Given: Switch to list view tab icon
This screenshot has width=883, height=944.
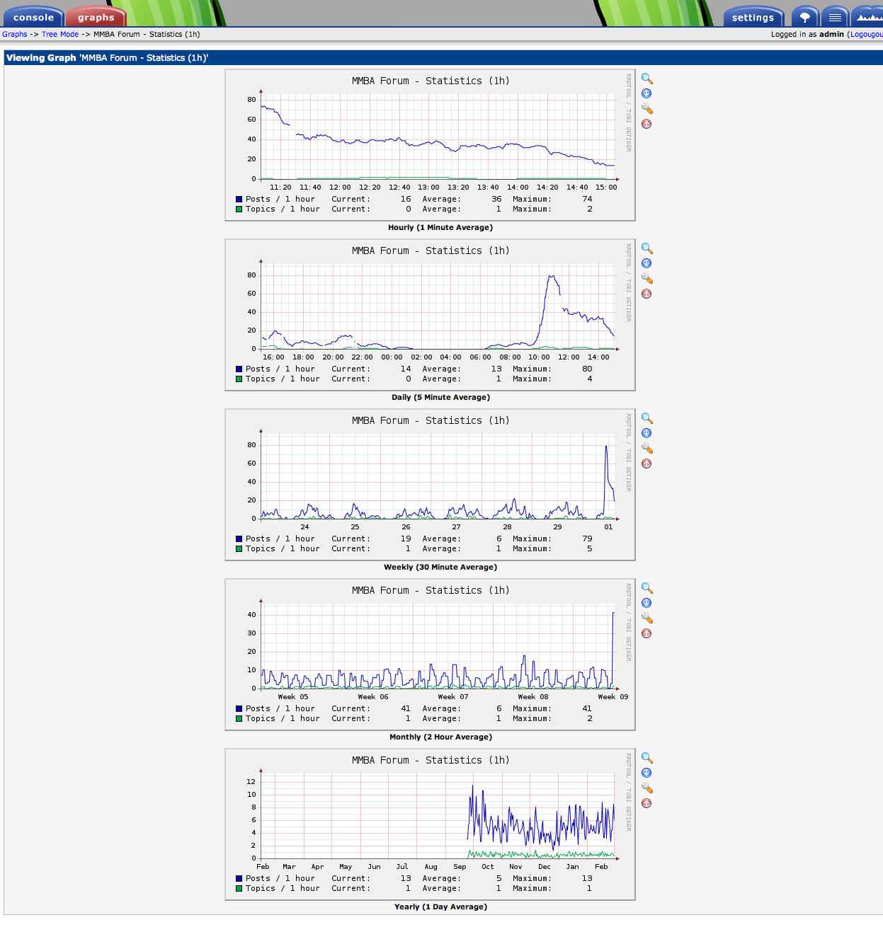Looking at the screenshot, I should tap(835, 17).
